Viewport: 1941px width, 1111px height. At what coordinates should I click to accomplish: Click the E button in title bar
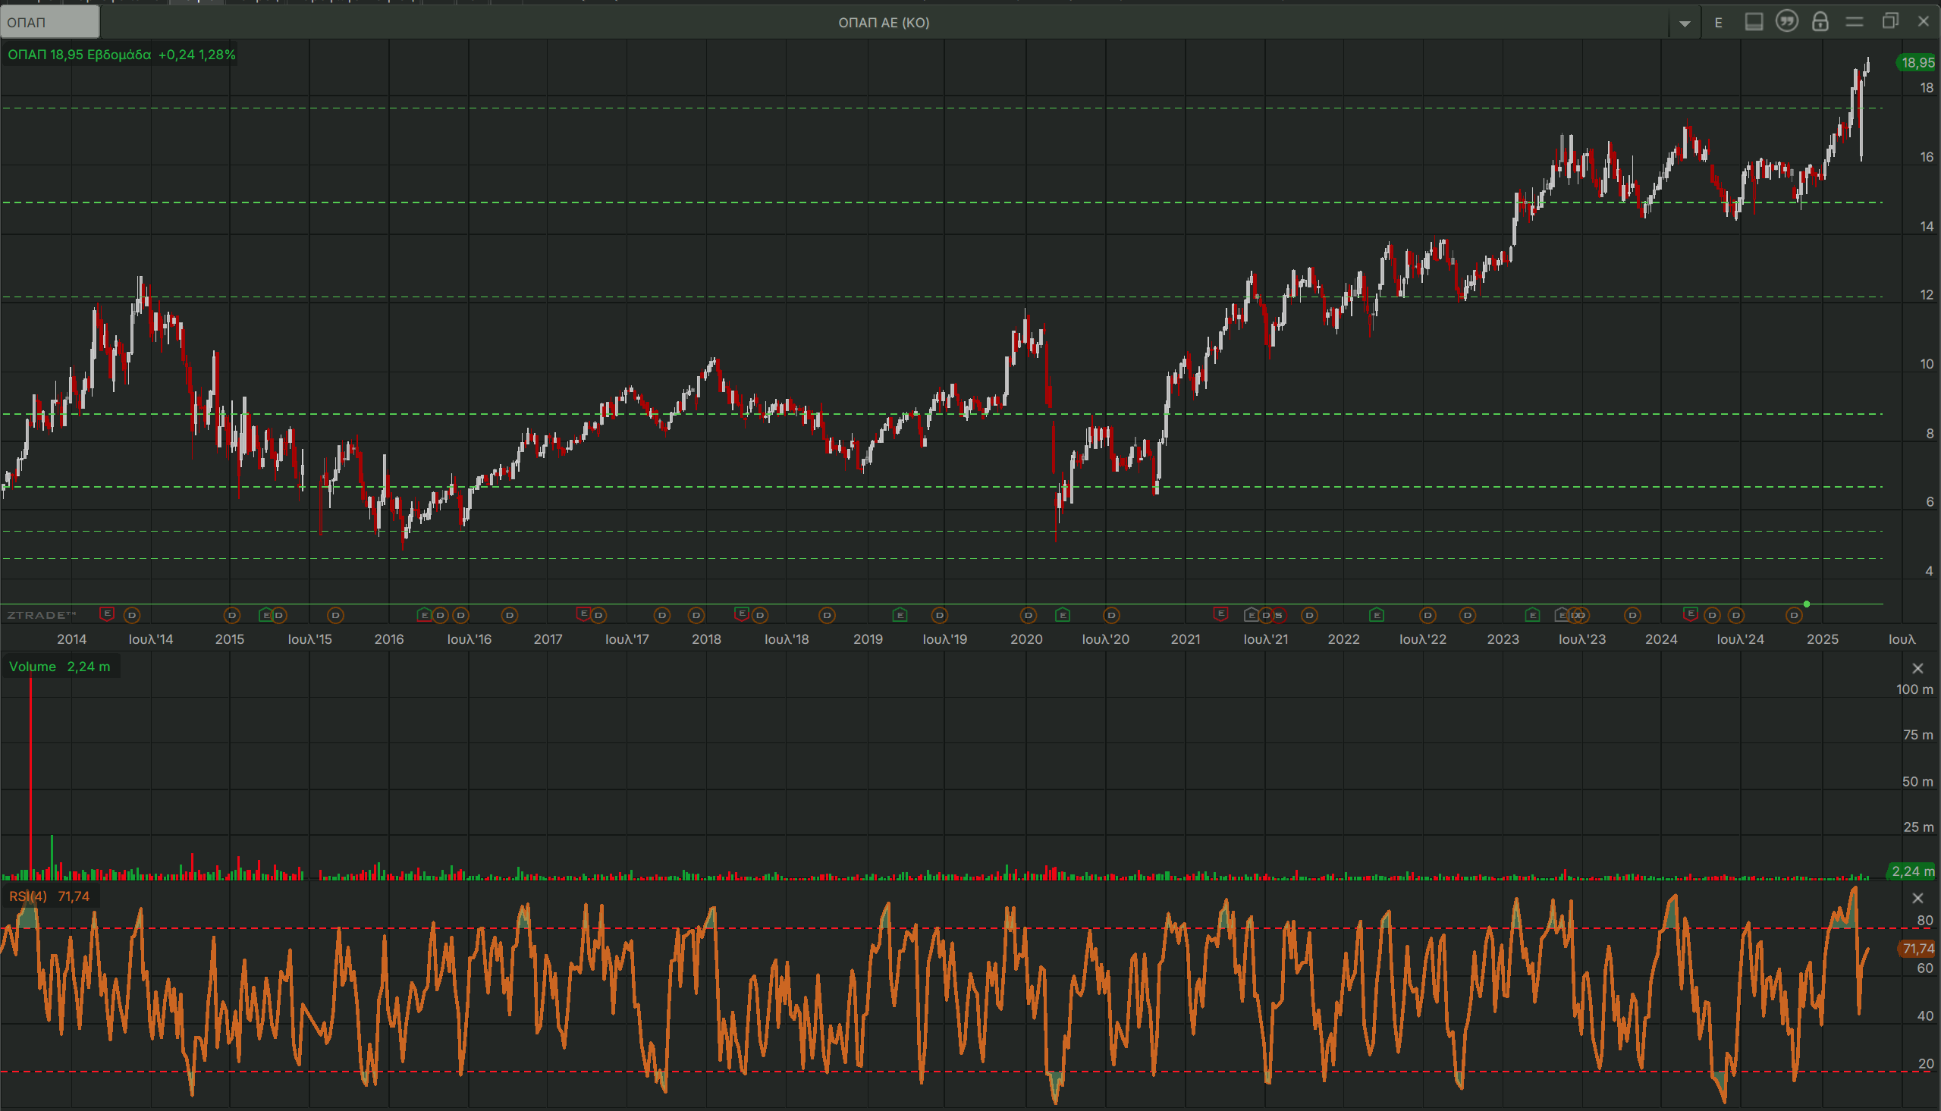1718,22
